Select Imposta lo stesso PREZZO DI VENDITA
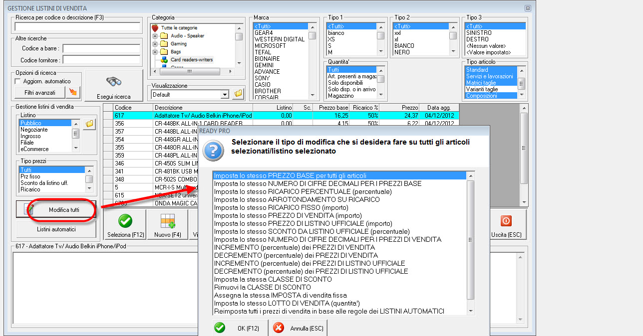 pyautogui.click(x=339, y=215)
